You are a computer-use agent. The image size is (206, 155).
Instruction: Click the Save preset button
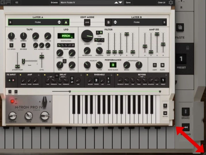(128, 3)
